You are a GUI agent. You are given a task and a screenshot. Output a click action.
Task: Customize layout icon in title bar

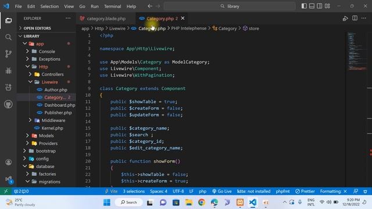click(x=327, y=6)
